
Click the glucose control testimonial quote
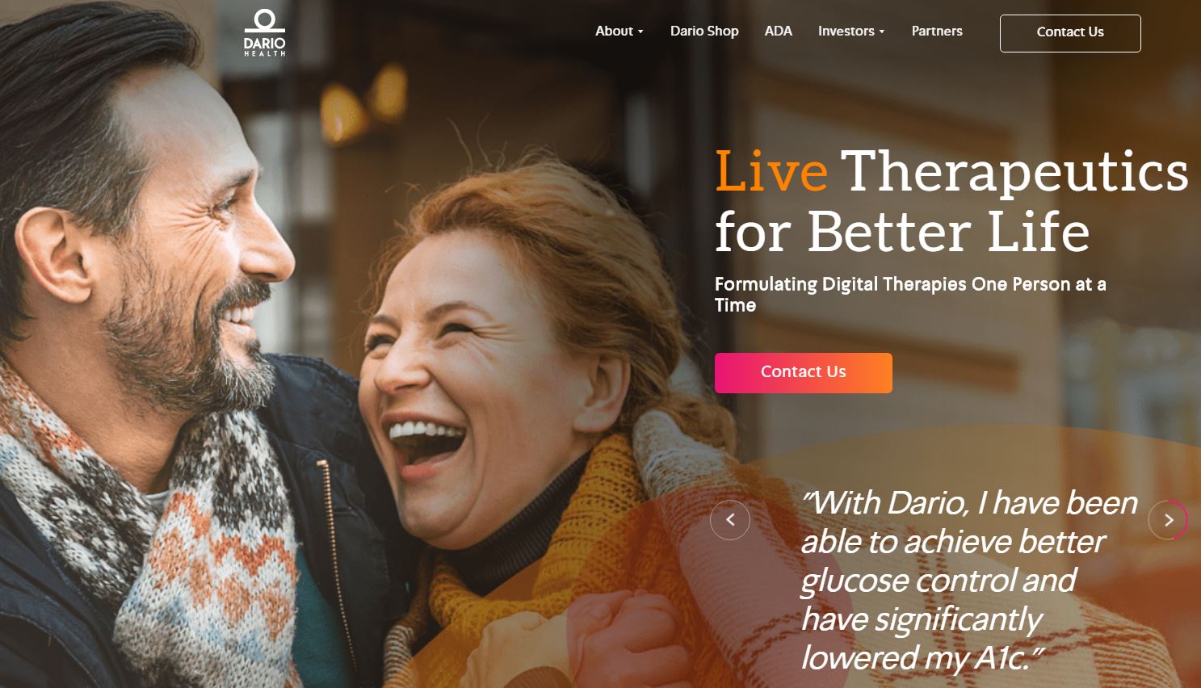pyautogui.click(x=969, y=581)
